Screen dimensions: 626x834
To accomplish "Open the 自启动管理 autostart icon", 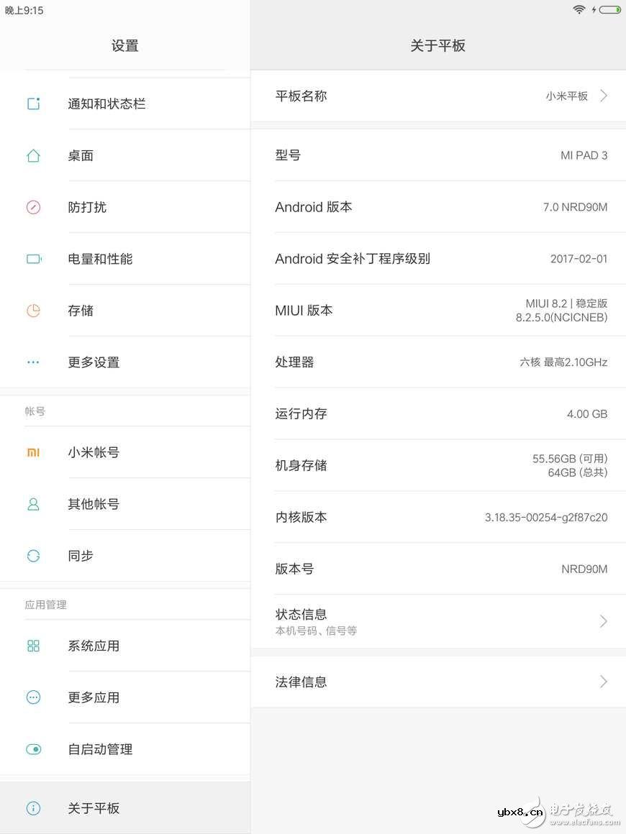I will pyautogui.click(x=33, y=749).
